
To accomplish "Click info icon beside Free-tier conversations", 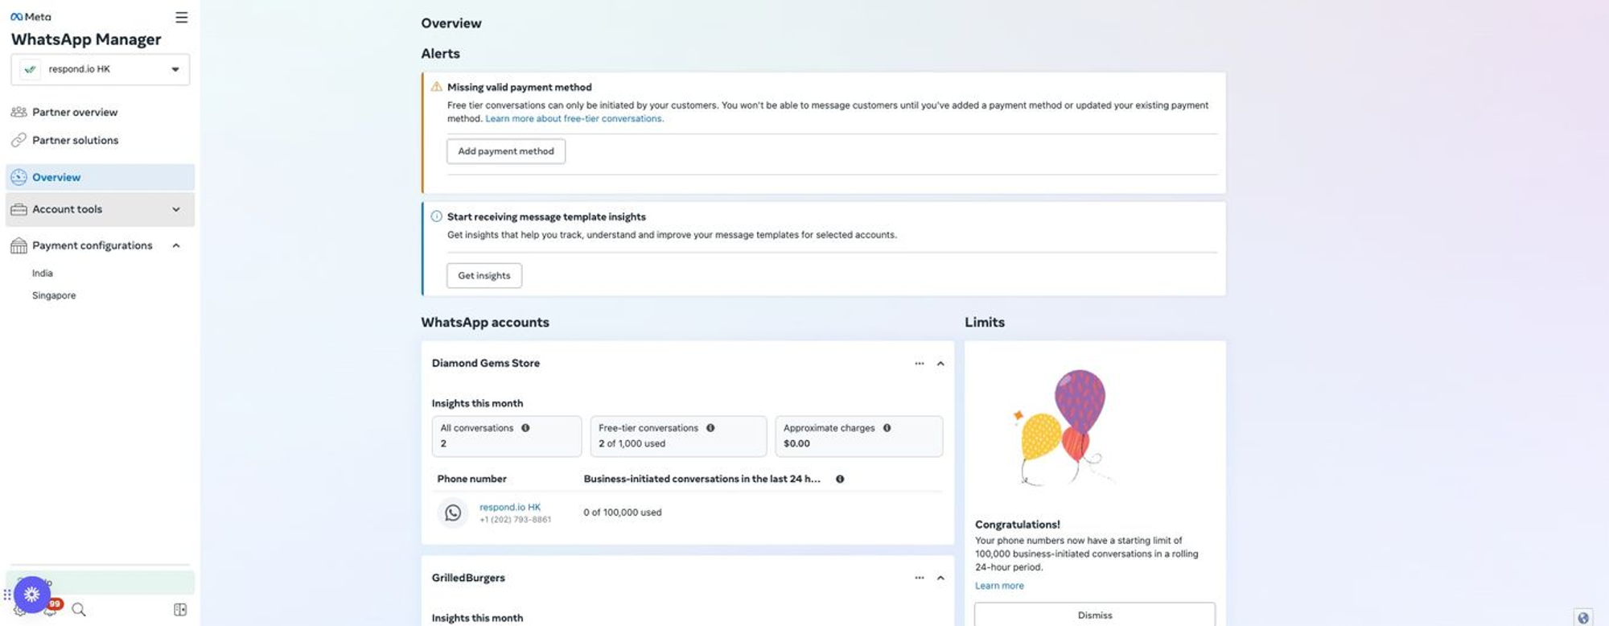I will pos(710,428).
